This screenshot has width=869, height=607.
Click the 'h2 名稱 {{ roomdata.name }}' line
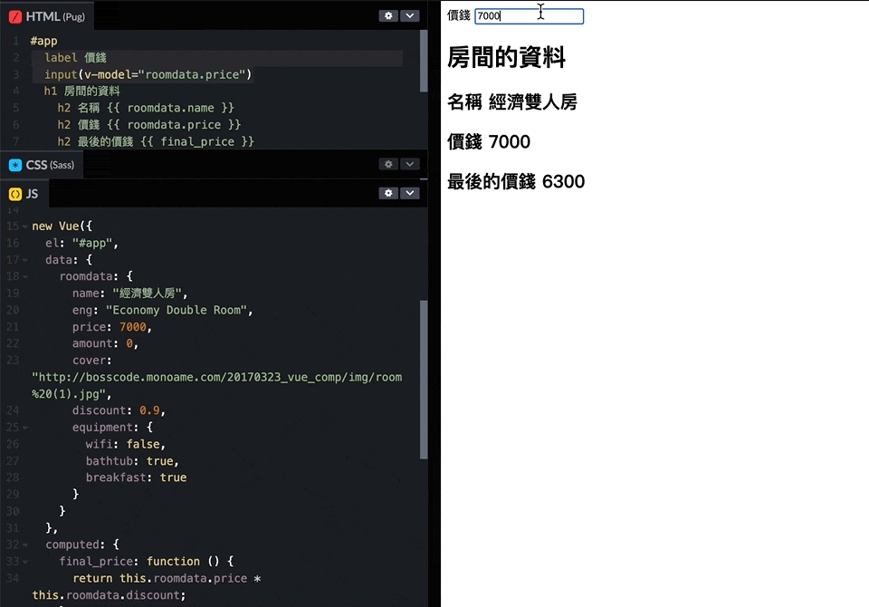pyautogui.click(x=146, y=108)
